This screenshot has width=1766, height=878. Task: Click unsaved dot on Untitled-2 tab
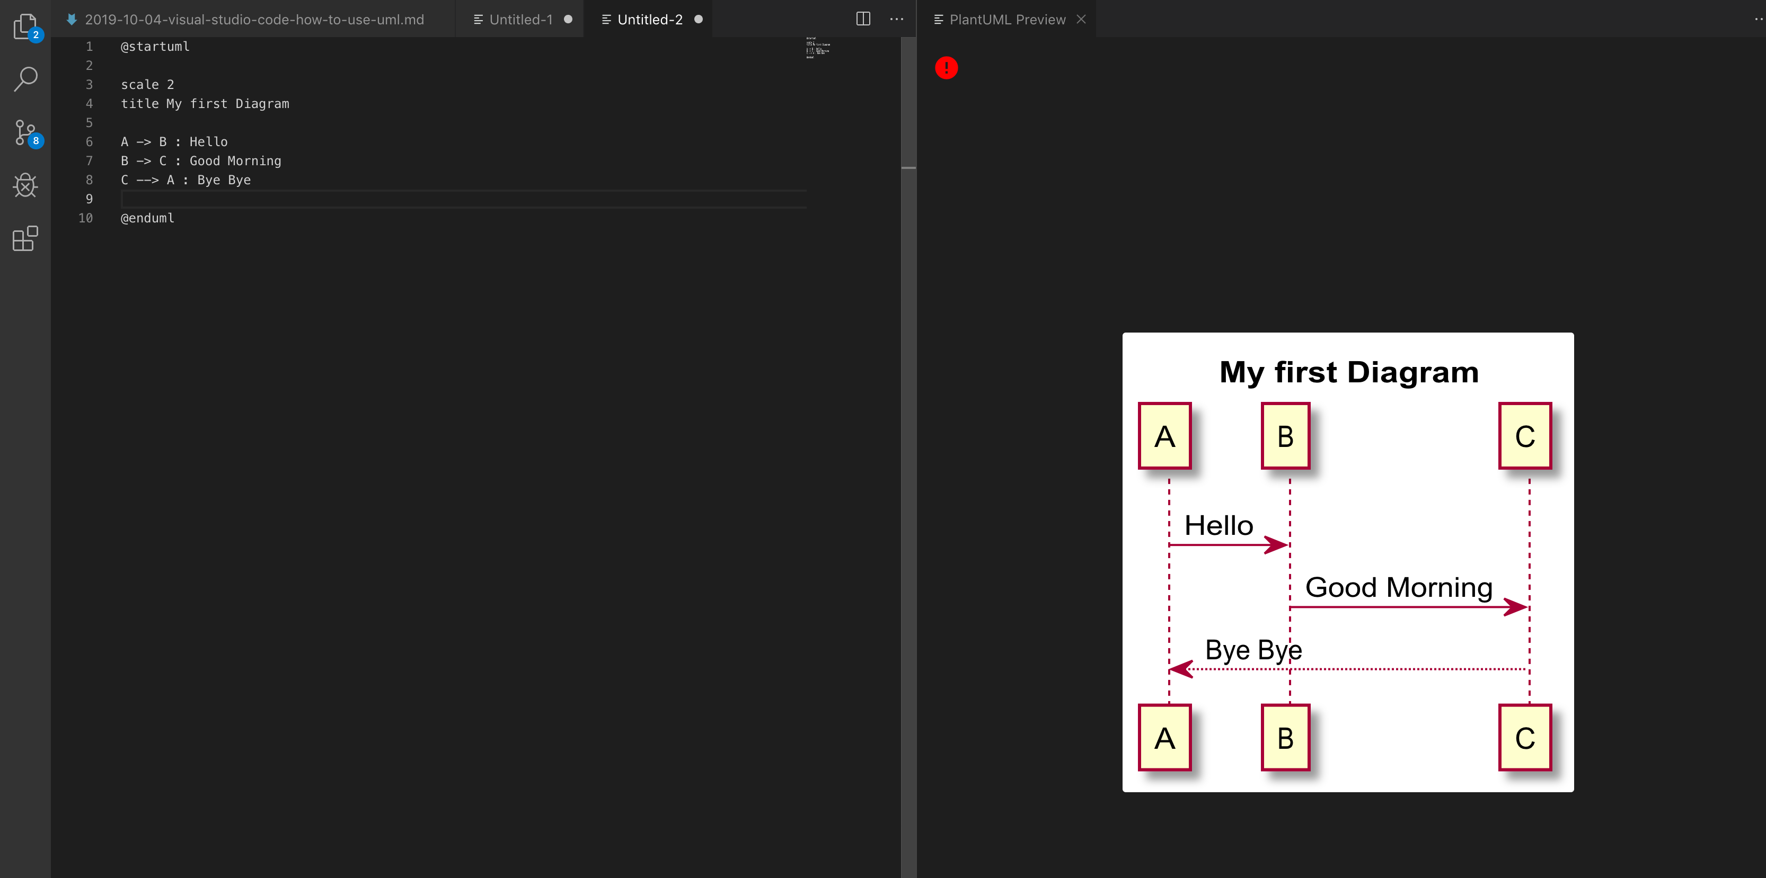coord(699,19)
